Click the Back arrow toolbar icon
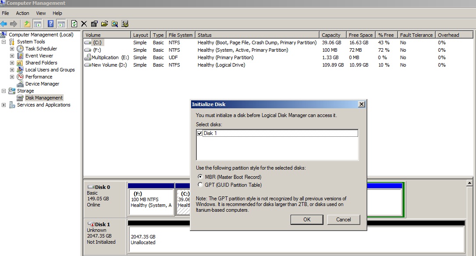This screenshot has height=256, width=476. tap(4, 24)
